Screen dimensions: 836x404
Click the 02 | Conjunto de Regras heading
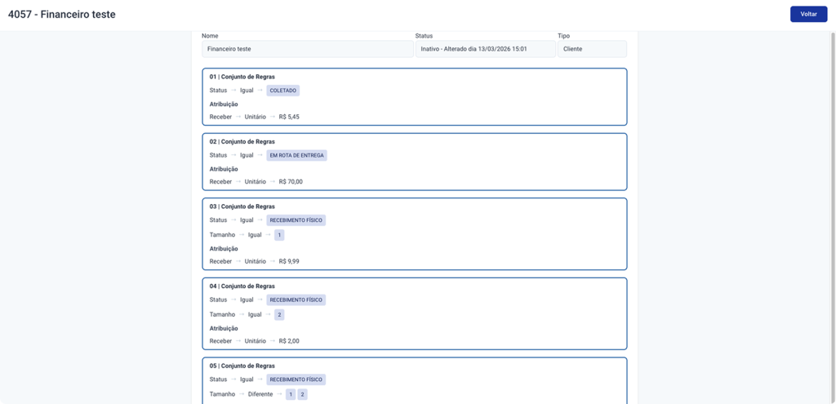click(242, 141)
